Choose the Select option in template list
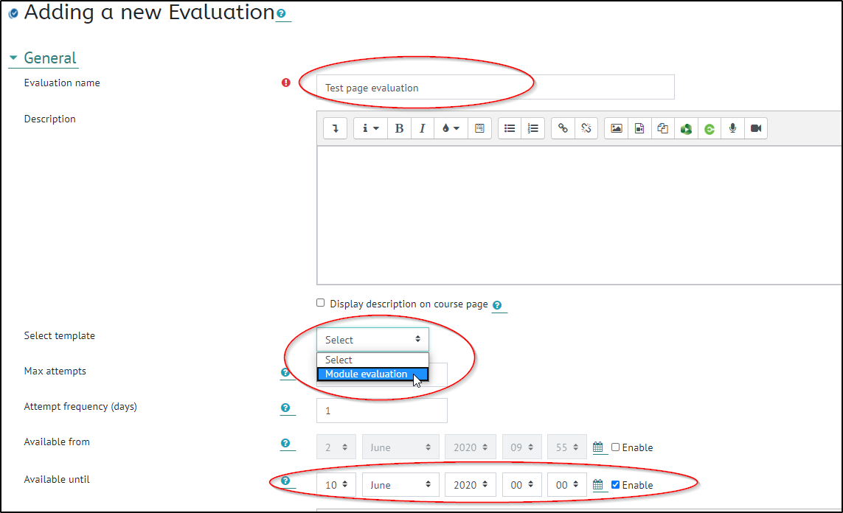 point(372,360)
